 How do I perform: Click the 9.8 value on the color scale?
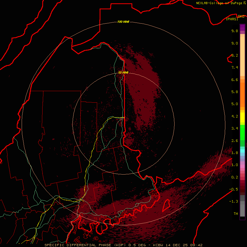pyautogui.click(x=235, y=31)
